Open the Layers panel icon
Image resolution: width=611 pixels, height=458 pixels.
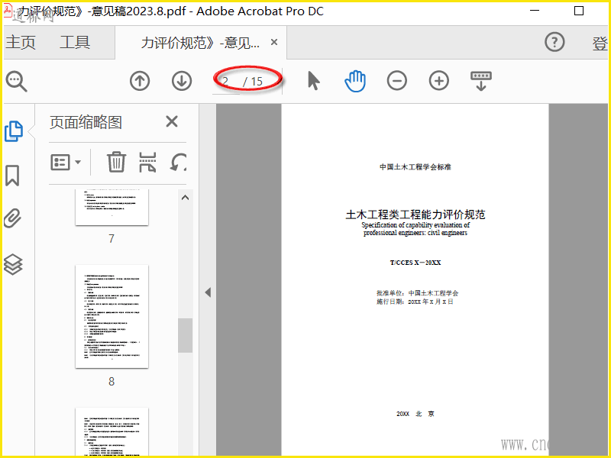click(13, 264)
